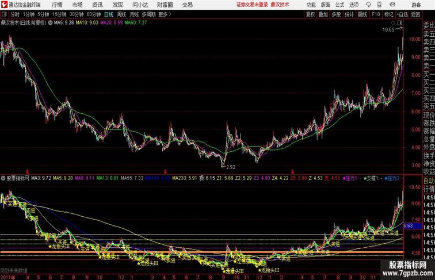Viewport: 435px width, 280px height.
Task: Toggle the side panel icon beside 分时
Action: point(4,14)
